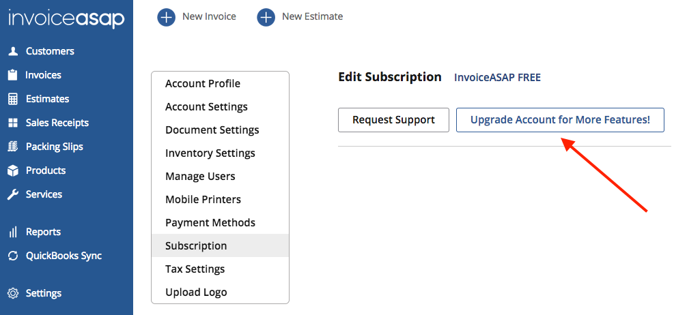674x315 pixels.
Task: Click the Reports bar chart icon
Action: tap(12, 232)
